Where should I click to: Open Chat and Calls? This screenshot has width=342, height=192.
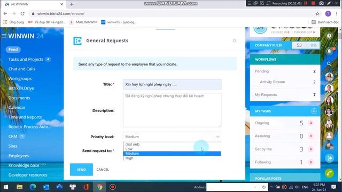click(22, 69)
